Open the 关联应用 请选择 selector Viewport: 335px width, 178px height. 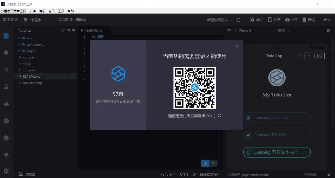point(83,20)
